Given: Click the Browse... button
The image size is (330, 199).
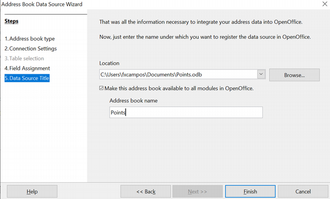Looking at the screenshot, I should coord(294,75).
